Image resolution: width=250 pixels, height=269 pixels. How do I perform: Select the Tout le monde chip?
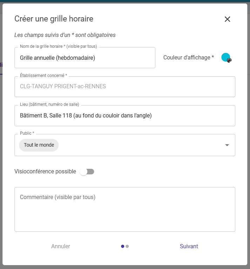(x=39, y=145)
